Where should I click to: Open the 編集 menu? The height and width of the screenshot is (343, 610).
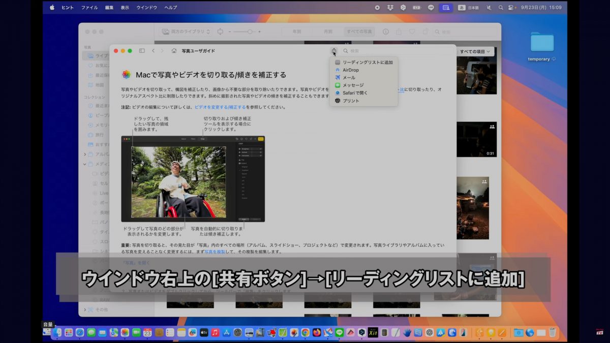tap(109, 8)
